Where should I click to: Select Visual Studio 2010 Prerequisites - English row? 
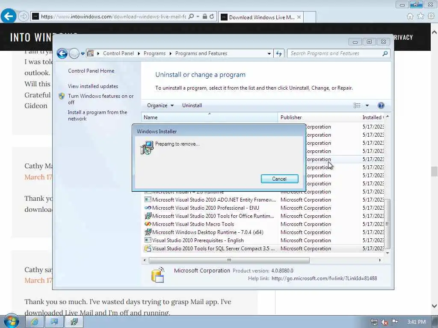(263, 240)
